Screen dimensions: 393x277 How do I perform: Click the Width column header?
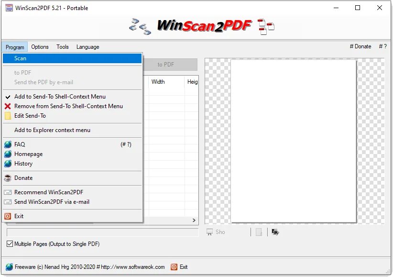tap(167, 82)
